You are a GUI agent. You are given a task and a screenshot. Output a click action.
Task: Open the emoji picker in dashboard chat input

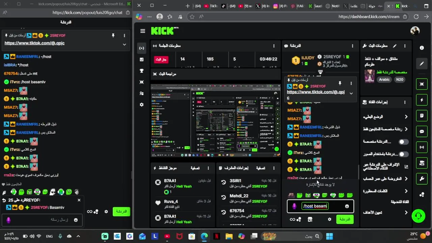[347, 206]
